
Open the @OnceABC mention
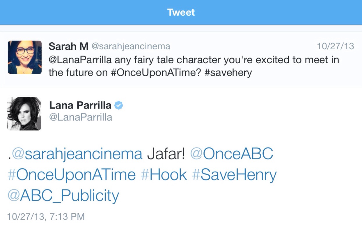(232, 154)
